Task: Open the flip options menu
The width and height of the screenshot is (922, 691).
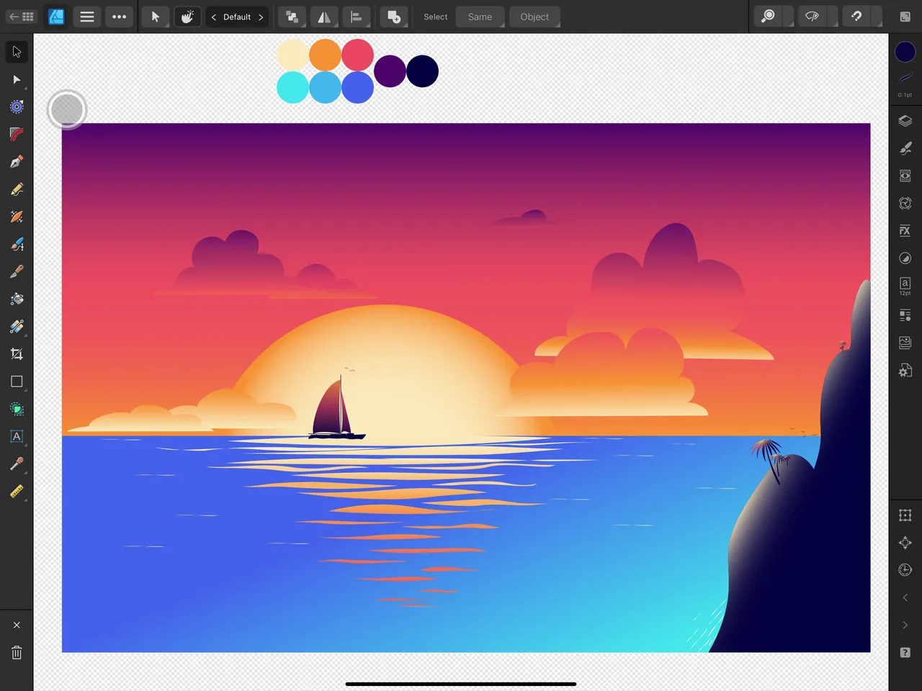Action: [324, 17]
